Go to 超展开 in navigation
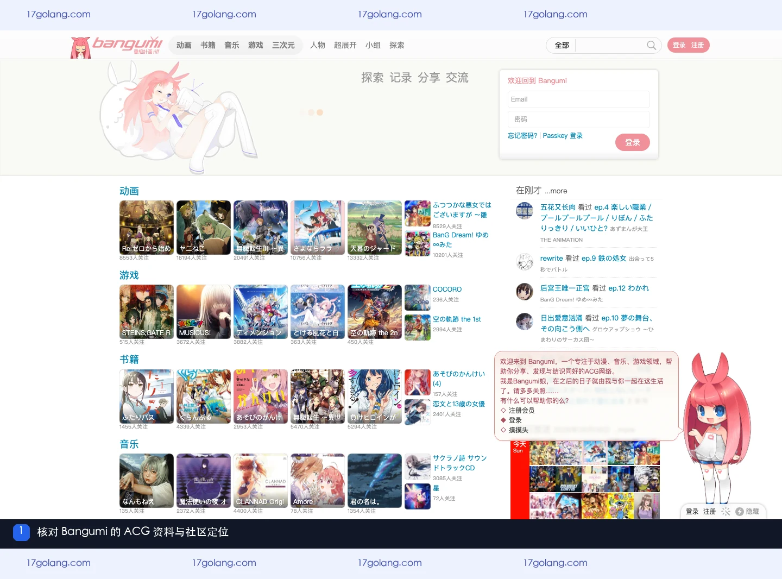 (345, 45)
